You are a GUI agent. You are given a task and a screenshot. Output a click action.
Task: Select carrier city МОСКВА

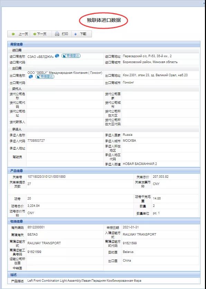[129, 140]
